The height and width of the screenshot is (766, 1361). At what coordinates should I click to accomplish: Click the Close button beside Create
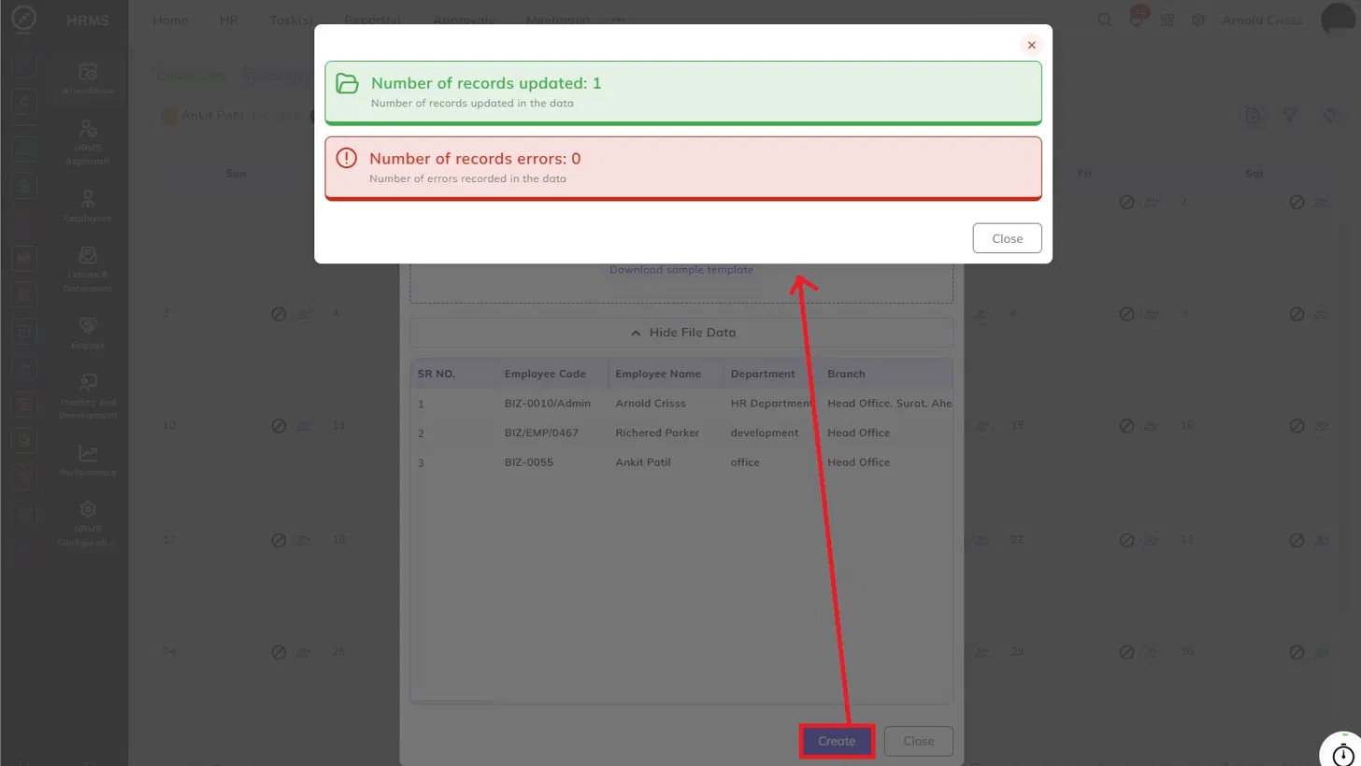(918, 741)
